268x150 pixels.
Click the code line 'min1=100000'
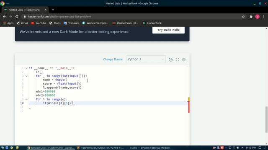pyautogui.click(x=46, y=92)
